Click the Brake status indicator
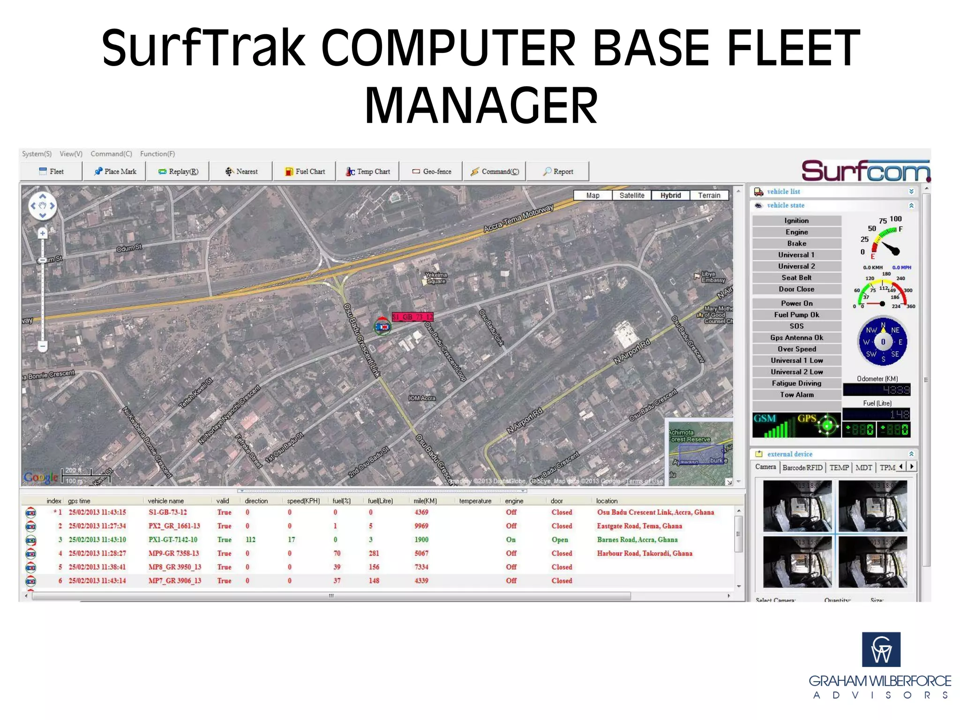960x720 pixels. click(x=796, y=243)
